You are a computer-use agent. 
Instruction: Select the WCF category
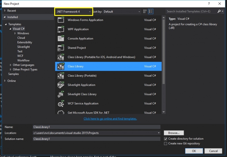pyautogui.click(x=20, y=56)
